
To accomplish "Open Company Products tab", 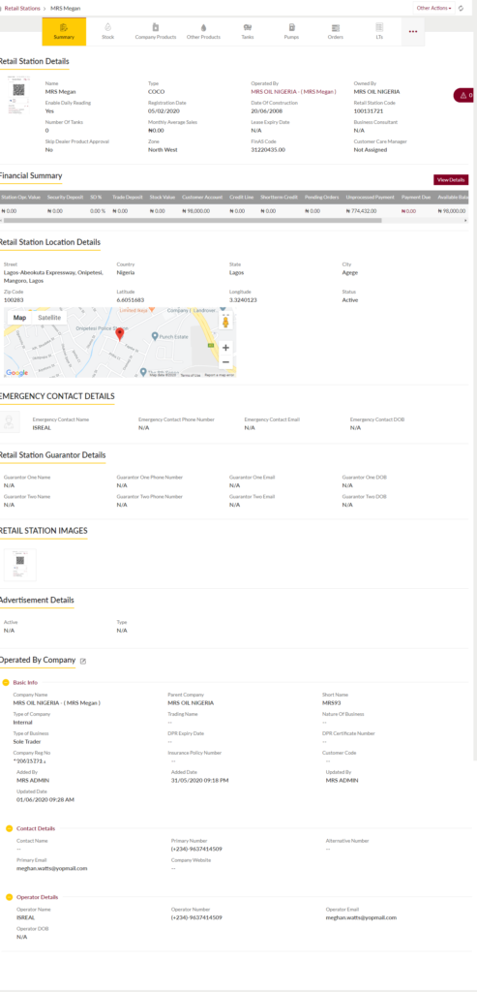I will pos(156,32).
